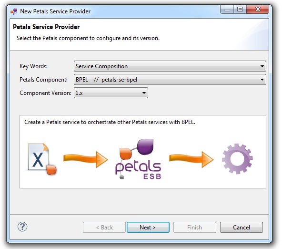The height and width of the screenshot is (249, 282).
Task: Select the Service Composition combo box
Action: coord(170,66)
